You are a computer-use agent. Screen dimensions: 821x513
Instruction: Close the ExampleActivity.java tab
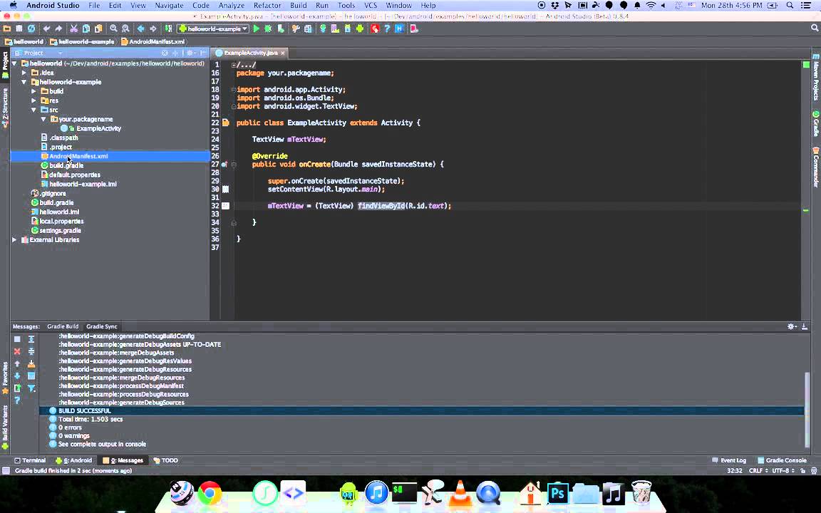[283, 53]
